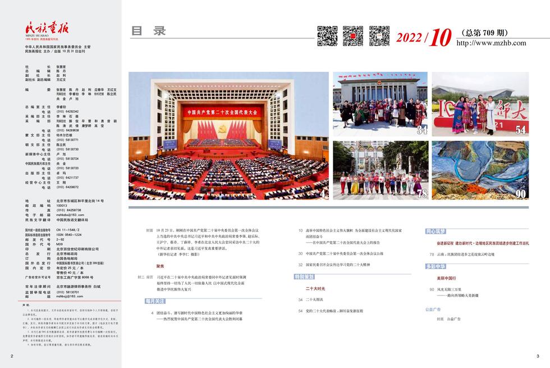Open the Party Congress hall photo numbered 4

pos(229,136)
